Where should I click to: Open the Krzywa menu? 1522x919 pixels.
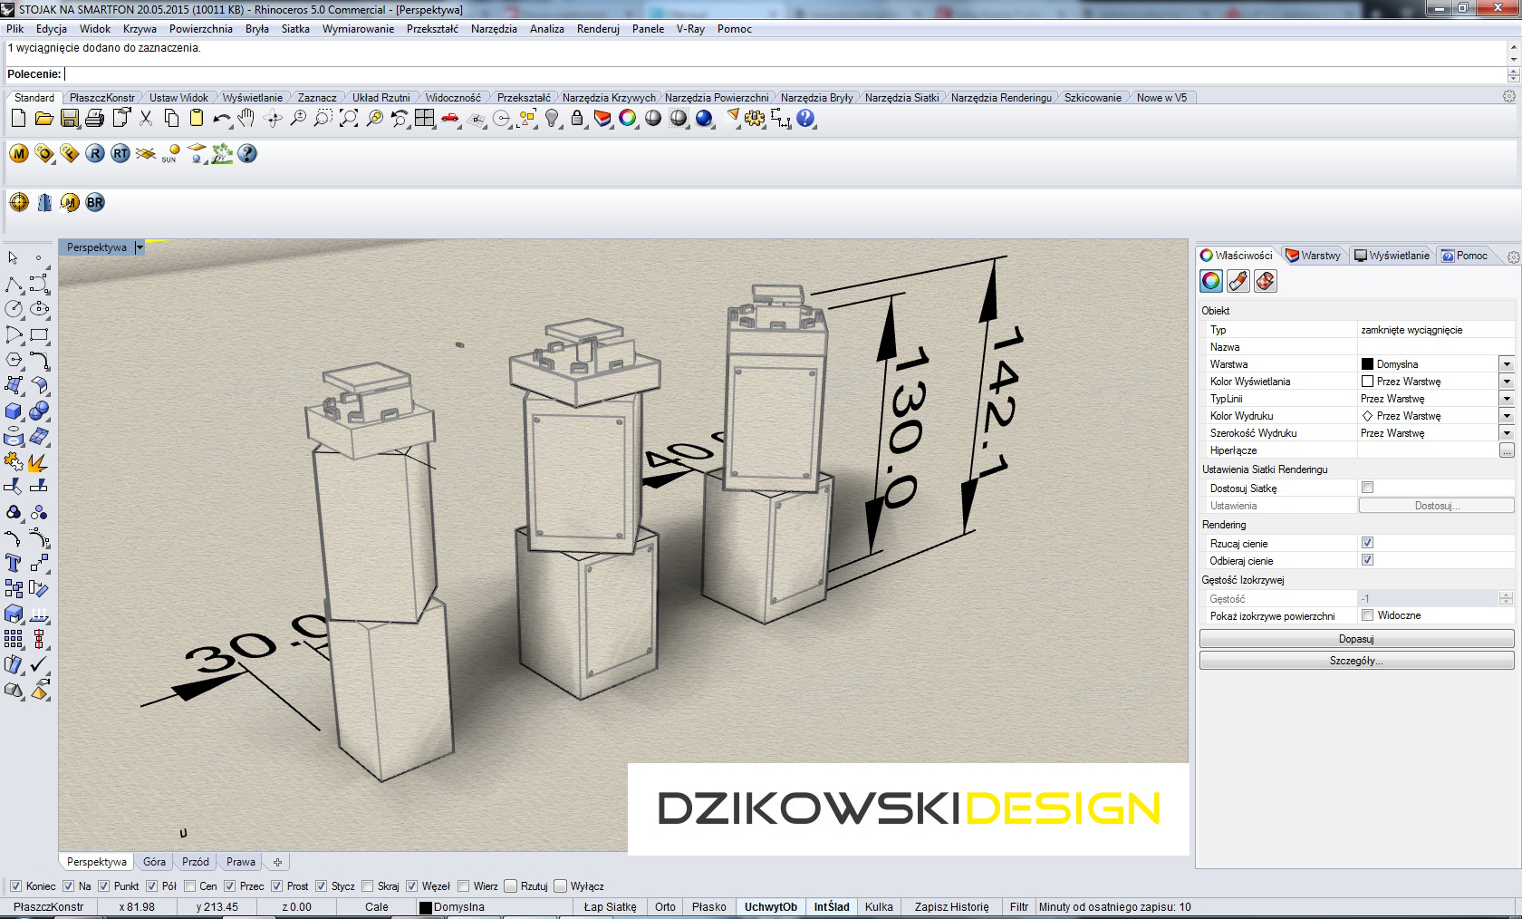140,29
